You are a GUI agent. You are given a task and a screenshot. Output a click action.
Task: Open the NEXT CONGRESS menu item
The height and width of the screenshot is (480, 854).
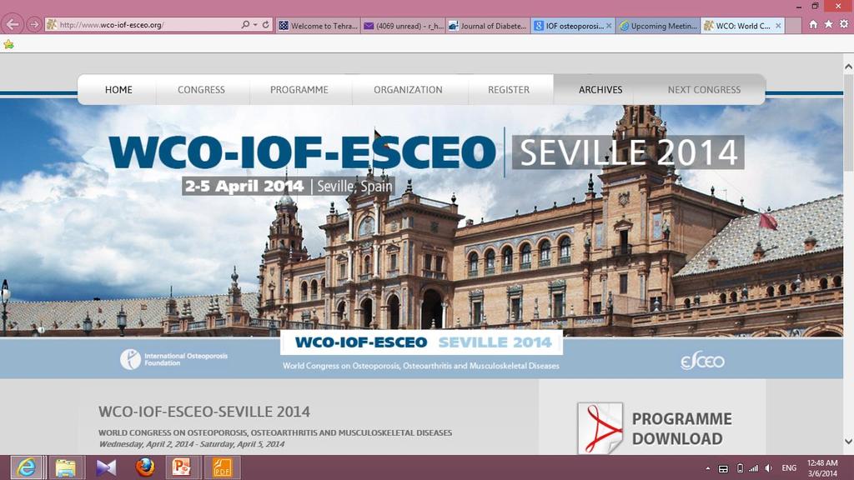click(704, 90)
